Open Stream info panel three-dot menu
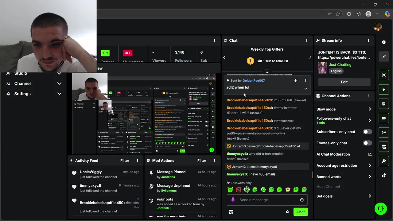This screenshot has height=221, width=393. pyautogui.click(x=368, y=41)
